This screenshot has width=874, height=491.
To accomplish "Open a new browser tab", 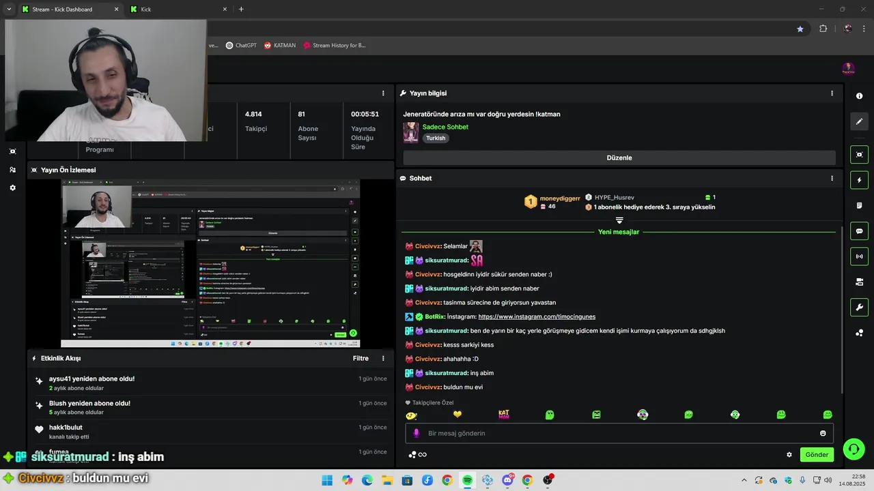I will pos(241,10).
